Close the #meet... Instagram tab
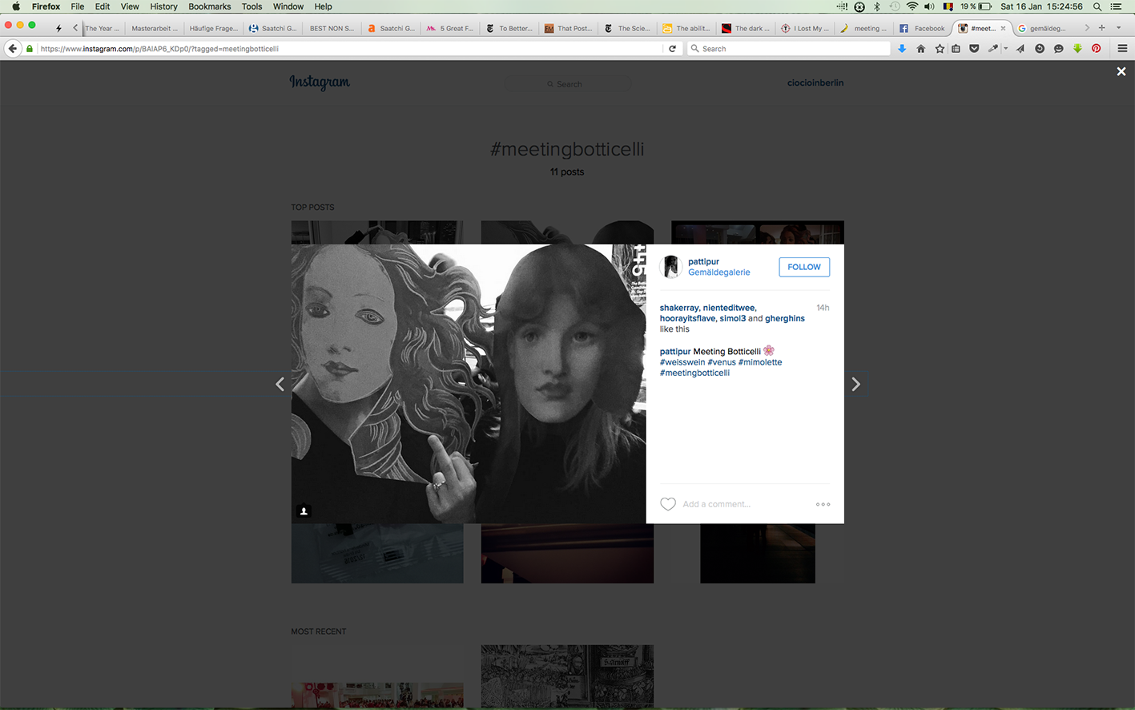This screenshot has height=710, width=1135. [1003, 28]
